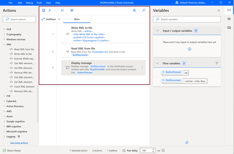Select the Write XML to file action in list
234x154 pixels.
pyautogui.click(x=21, y=54)
